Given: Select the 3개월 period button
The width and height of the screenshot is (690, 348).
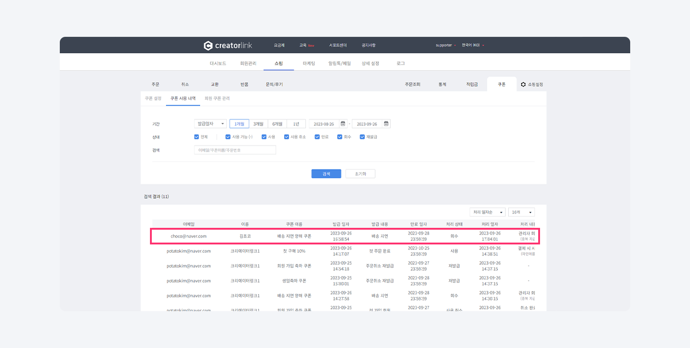Looking at the screenshot, I should (259, 124).
